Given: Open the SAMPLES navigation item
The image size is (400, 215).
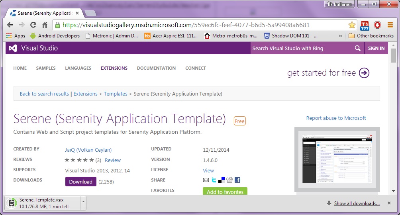Looking at the screenshot, I should click(x=46, y=68).
